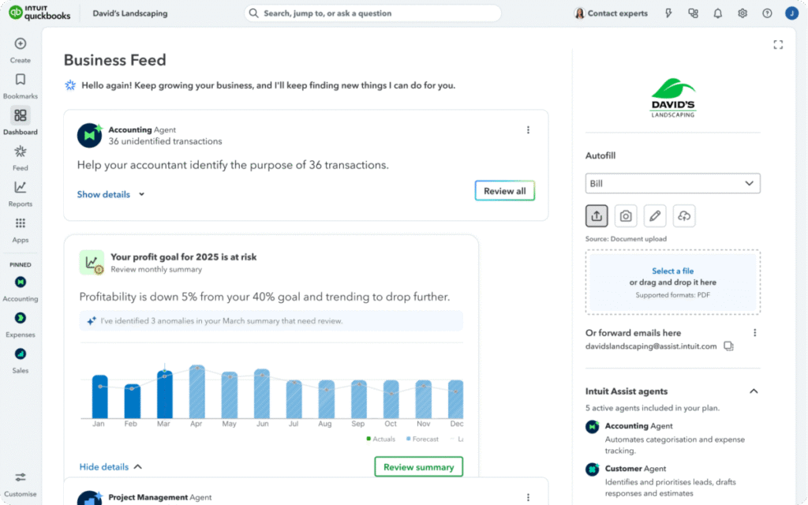The image size is (808, 505).
Task: Click the January bar in chart
Action: click(x=99, y=397)
